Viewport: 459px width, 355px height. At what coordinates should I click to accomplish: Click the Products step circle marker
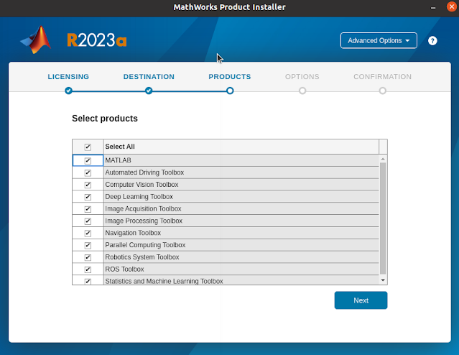click(x=230, y=91)
